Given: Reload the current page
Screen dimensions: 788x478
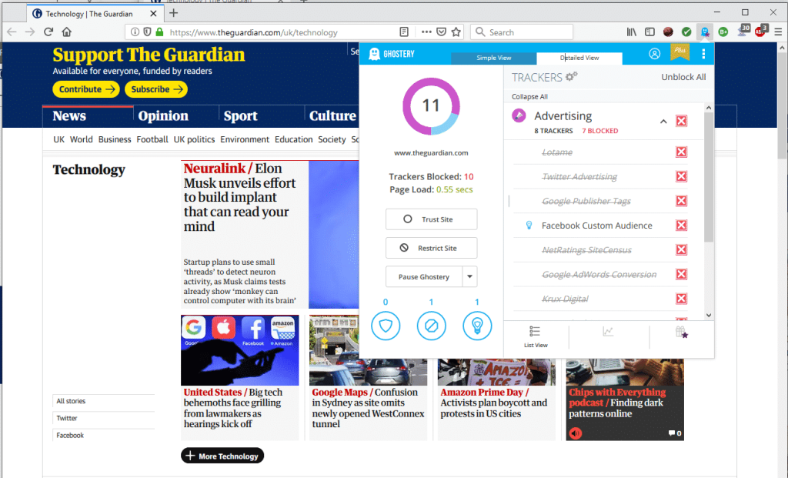Looking at the screenshot, I should 48,32.
